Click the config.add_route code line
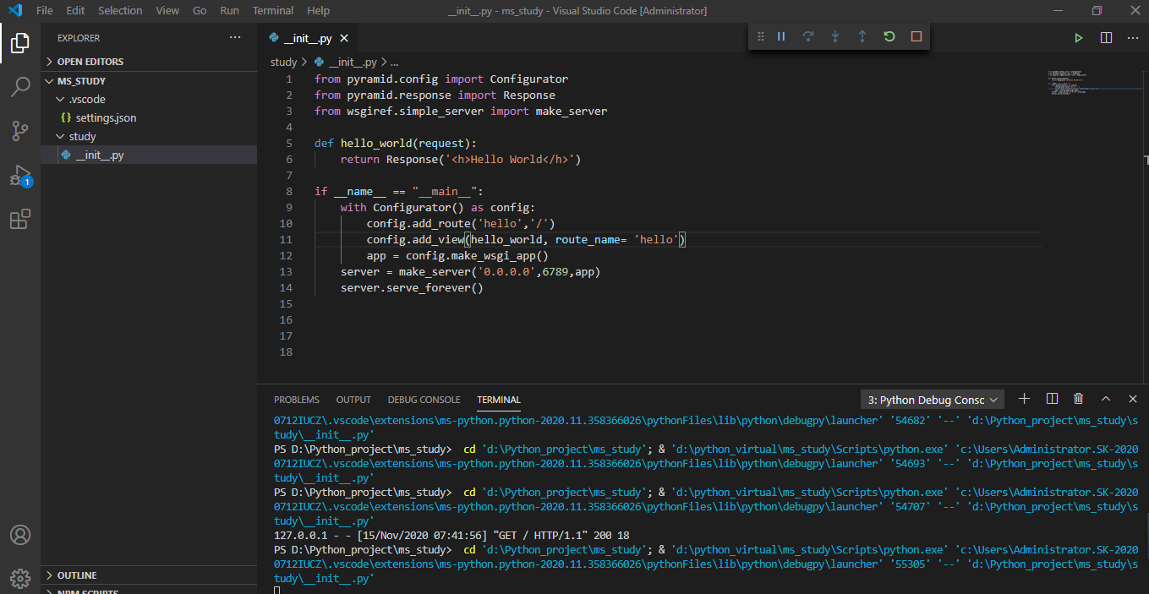This screenshot has height=594, width=1149. 461,223
